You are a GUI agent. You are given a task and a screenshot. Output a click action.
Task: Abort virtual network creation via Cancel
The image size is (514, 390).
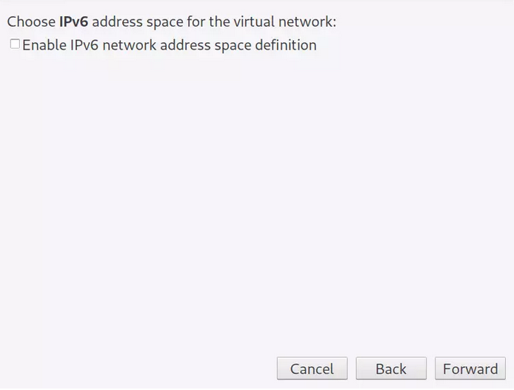pyautogui.click(x=312, y=368)
